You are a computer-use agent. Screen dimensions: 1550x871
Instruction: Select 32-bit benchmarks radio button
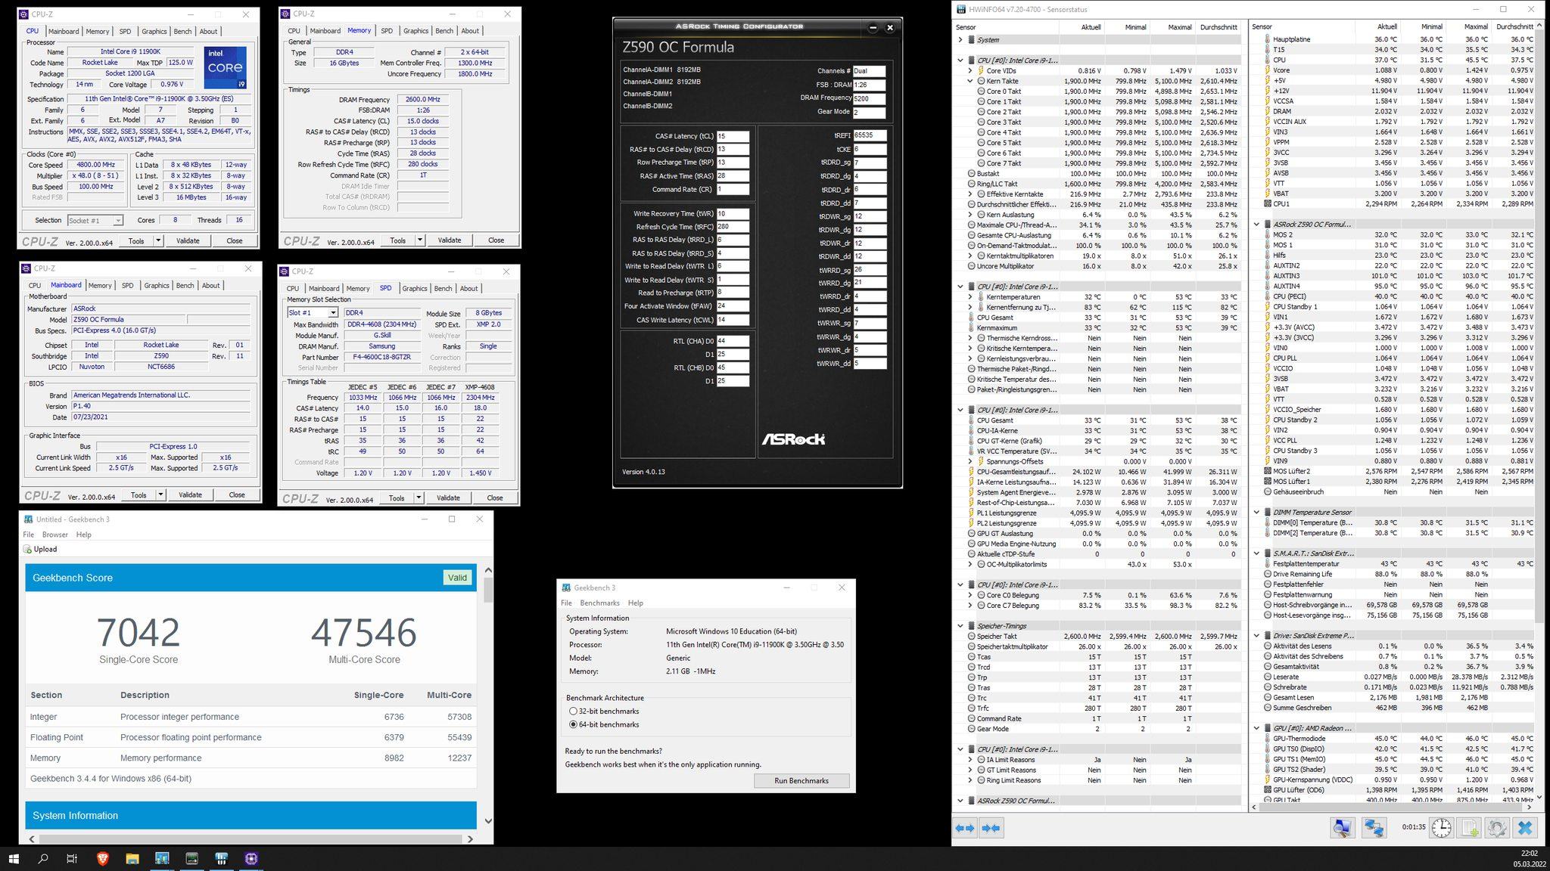(x=573, y=711)
